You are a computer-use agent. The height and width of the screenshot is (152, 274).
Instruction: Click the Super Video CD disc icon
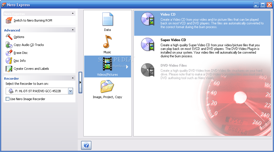pos(148,44)
